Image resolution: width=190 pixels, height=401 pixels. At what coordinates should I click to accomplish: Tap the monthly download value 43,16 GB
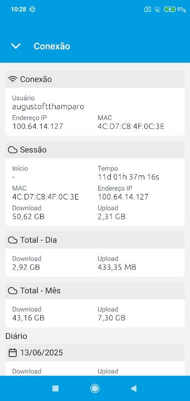click(29, 318)
